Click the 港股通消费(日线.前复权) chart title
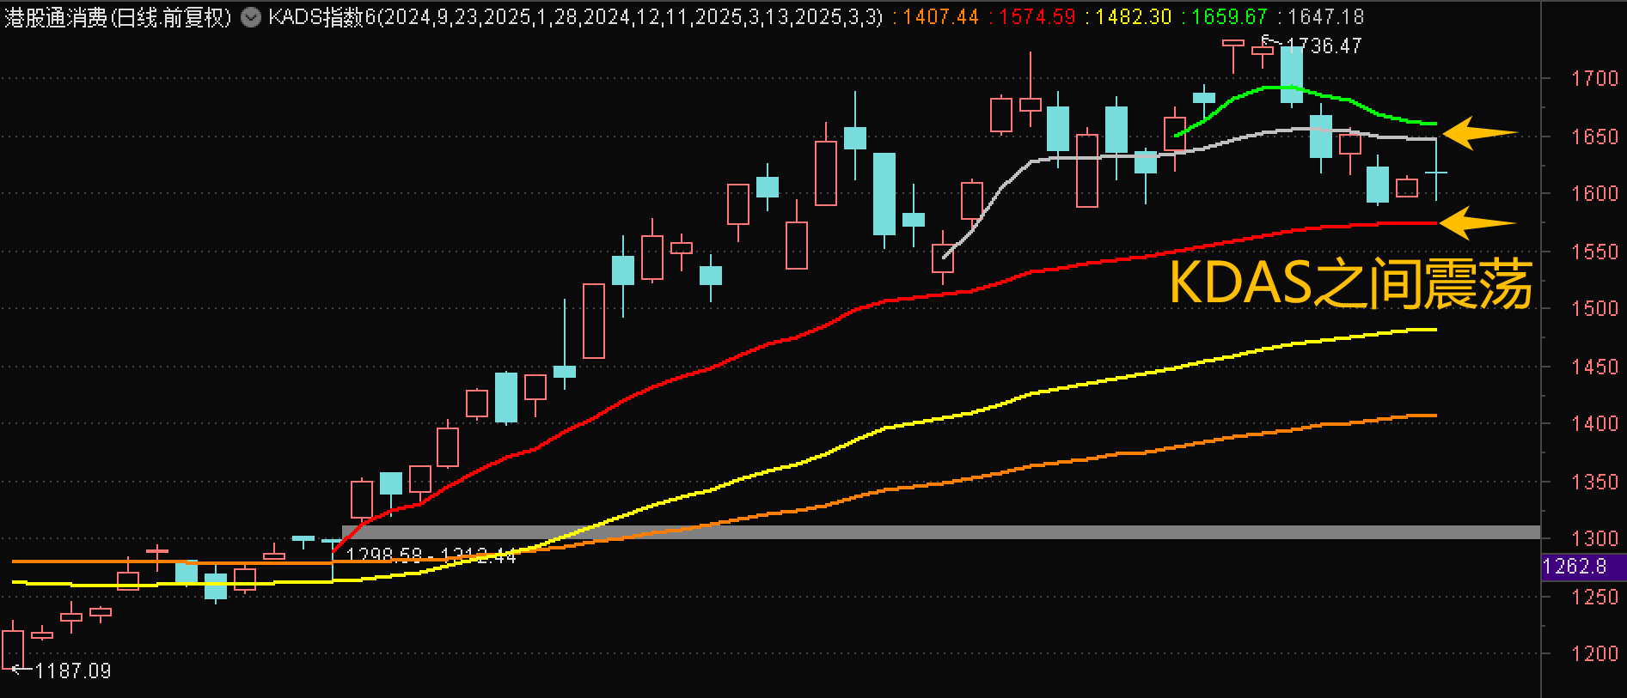 coord(118,17)
